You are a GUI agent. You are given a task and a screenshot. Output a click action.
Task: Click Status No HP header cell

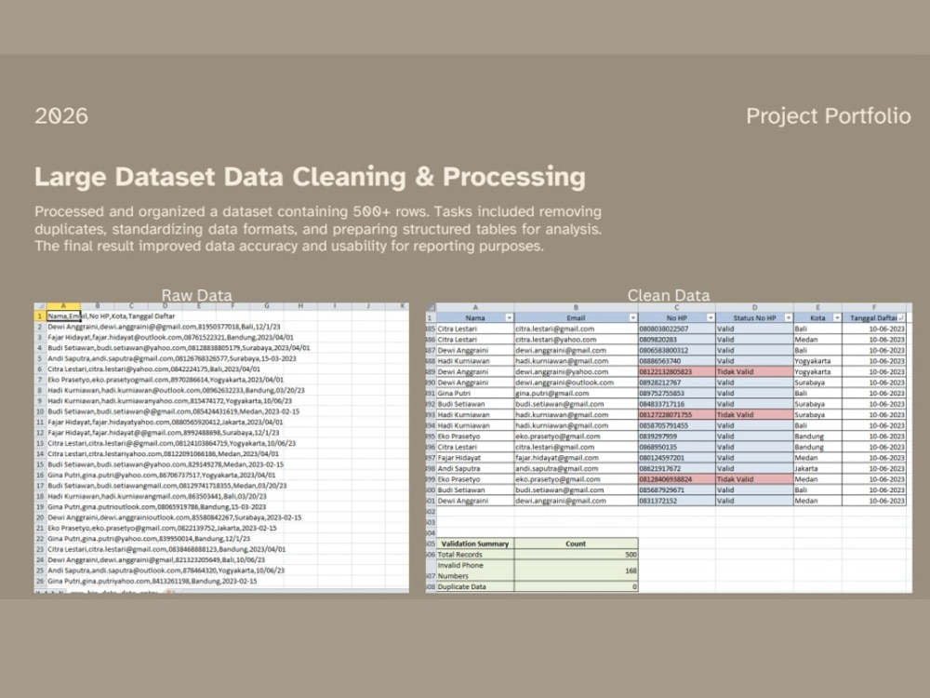(754, 318)
